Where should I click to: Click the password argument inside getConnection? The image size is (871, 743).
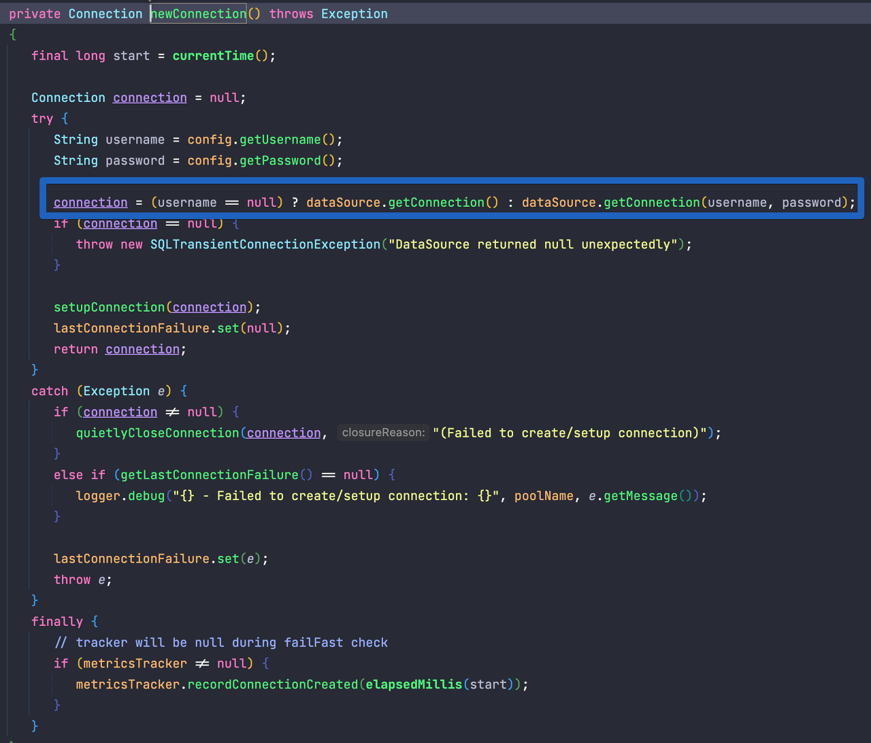click(x=812, y=203)
